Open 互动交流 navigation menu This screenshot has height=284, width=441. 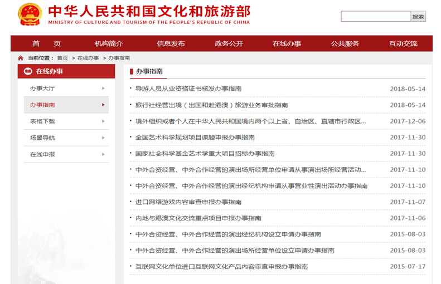(x=403, y=43)
